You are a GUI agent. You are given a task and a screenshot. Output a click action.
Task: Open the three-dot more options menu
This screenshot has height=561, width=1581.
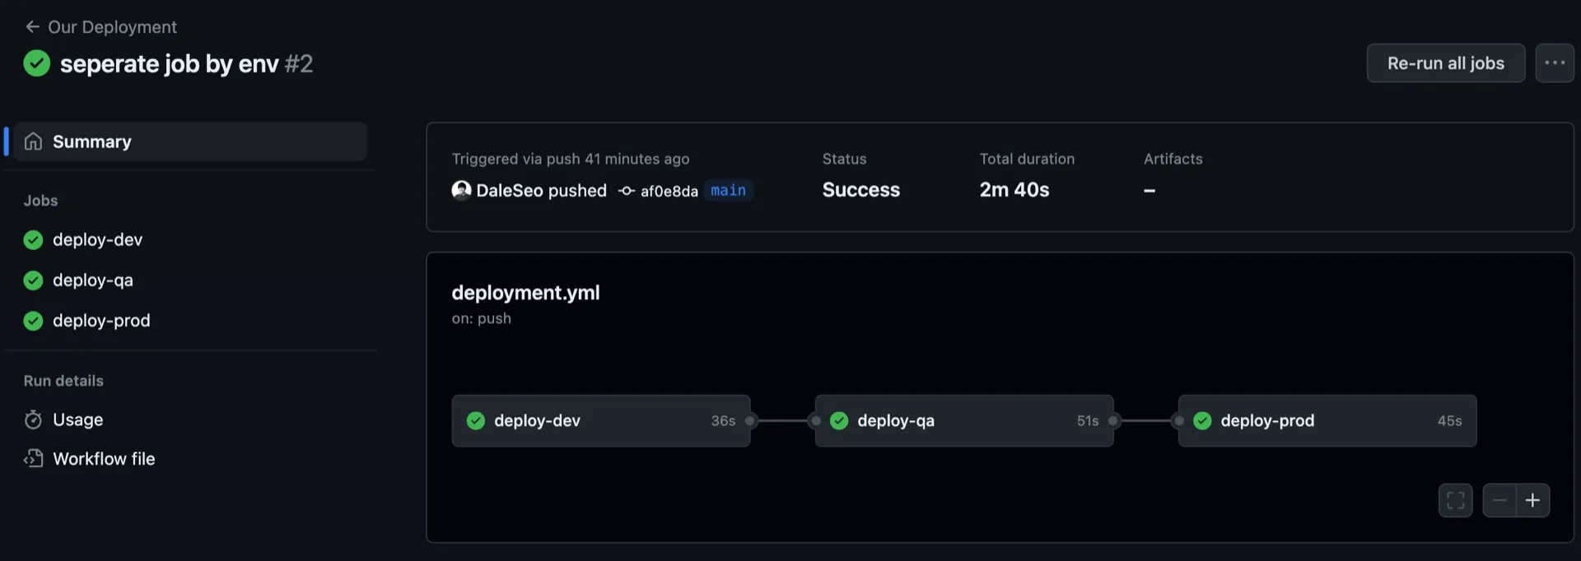click(x=1554, y=63)
